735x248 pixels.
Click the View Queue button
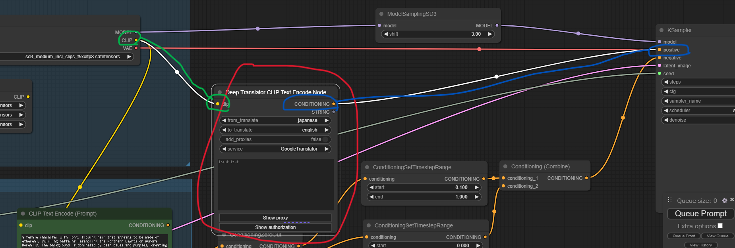[718, 236]
